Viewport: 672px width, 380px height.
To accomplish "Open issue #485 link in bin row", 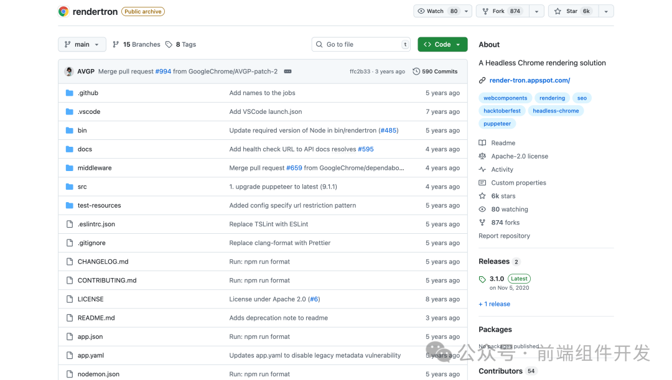I will (389, 130).
